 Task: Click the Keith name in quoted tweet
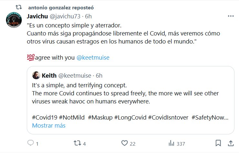tap(49, 75)
